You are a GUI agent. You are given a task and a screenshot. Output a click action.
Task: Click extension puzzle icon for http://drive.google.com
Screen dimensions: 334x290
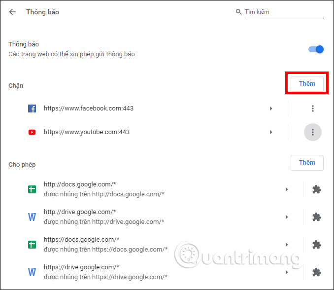point(316,217)
